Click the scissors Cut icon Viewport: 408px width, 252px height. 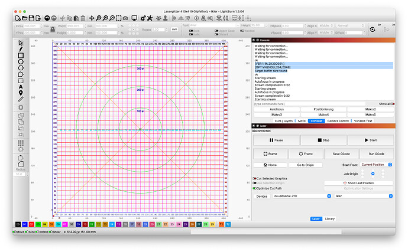click(x=63, y=18)
